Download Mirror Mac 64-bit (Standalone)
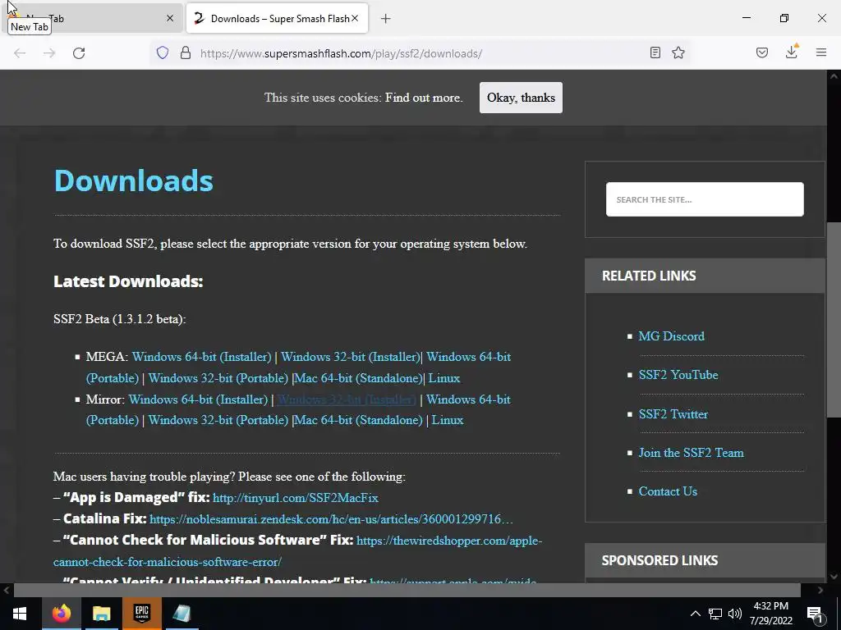Screen dimensions: 841x630 point(359,420)
